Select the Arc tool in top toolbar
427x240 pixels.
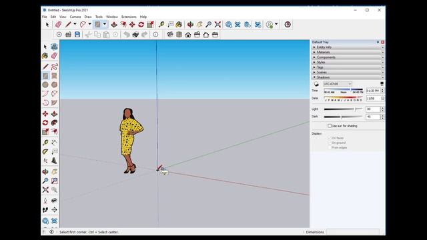point(83,25)
